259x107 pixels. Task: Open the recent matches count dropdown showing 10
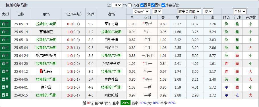point(117,5)
